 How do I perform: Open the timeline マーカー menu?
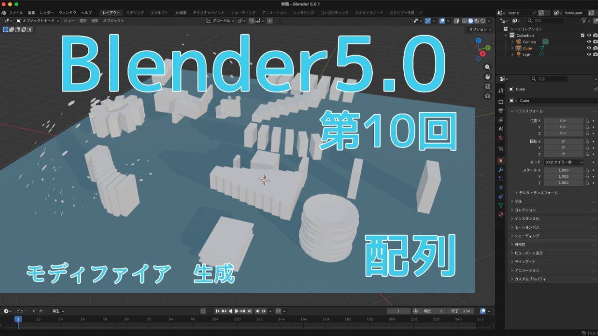38,311
